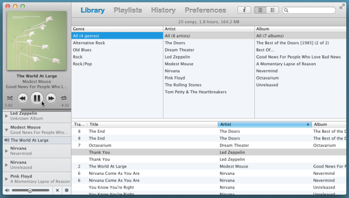Screen dimensions: 349x198
Task: Open the Playlists tab
Action: pos(128,10)
